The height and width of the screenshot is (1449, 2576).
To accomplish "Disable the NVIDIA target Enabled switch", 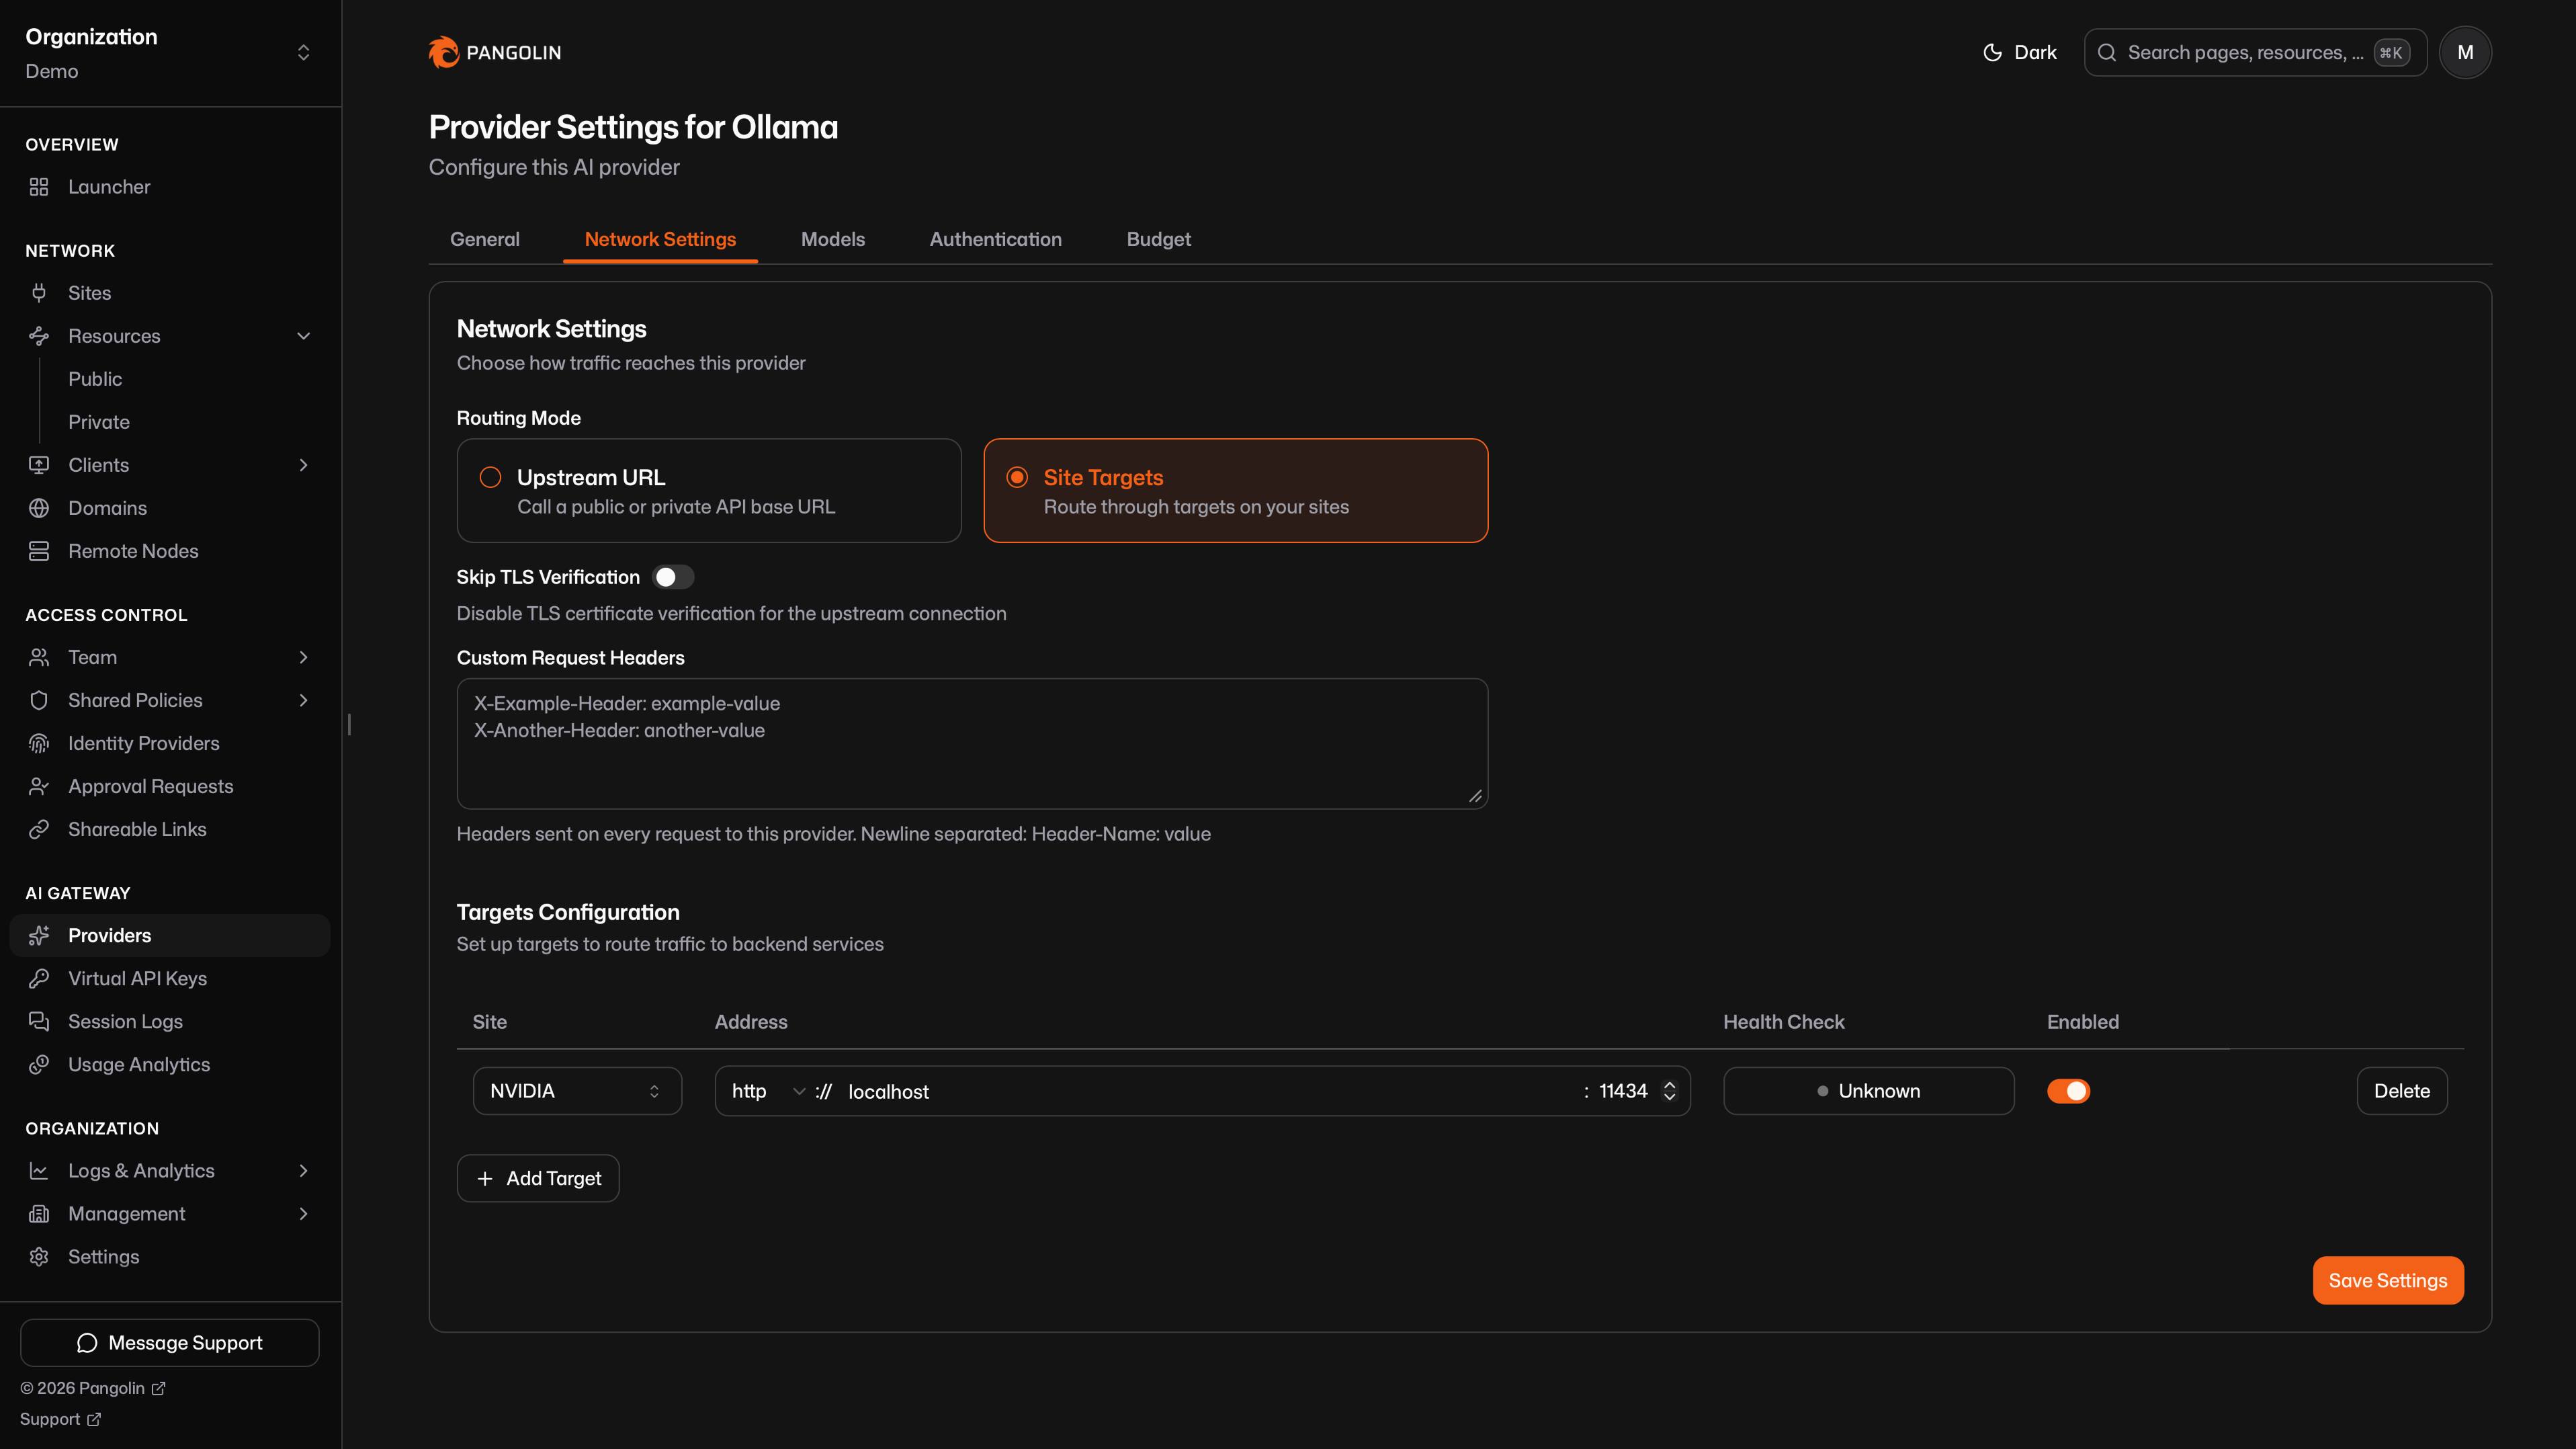I will (2068, 1091).
